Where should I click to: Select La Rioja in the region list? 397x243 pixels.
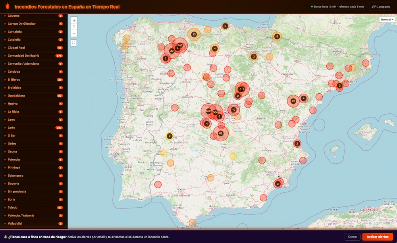coord(33,112)
